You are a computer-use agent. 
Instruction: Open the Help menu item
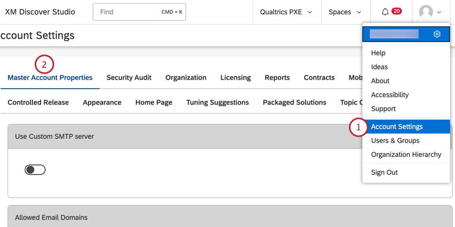pos(378,53)
